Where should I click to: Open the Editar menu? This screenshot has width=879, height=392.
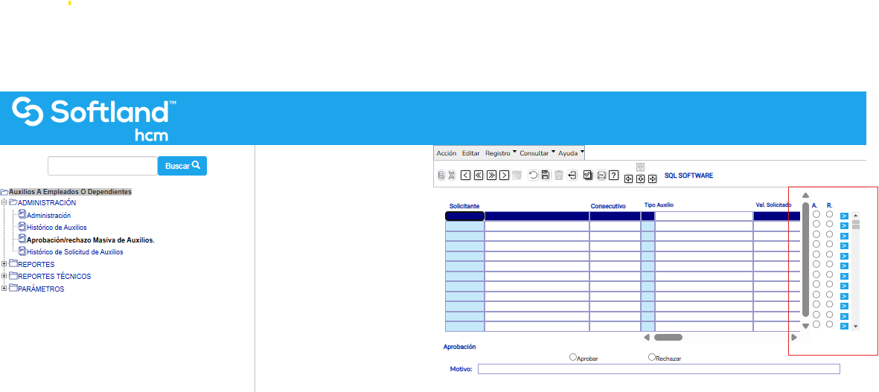point(470,153)
